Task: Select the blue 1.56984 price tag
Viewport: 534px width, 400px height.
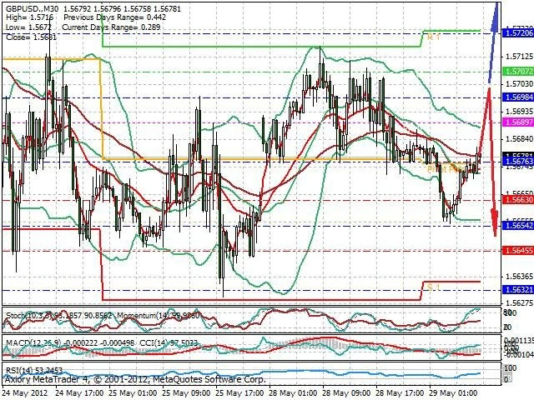Action: [518, 97]
